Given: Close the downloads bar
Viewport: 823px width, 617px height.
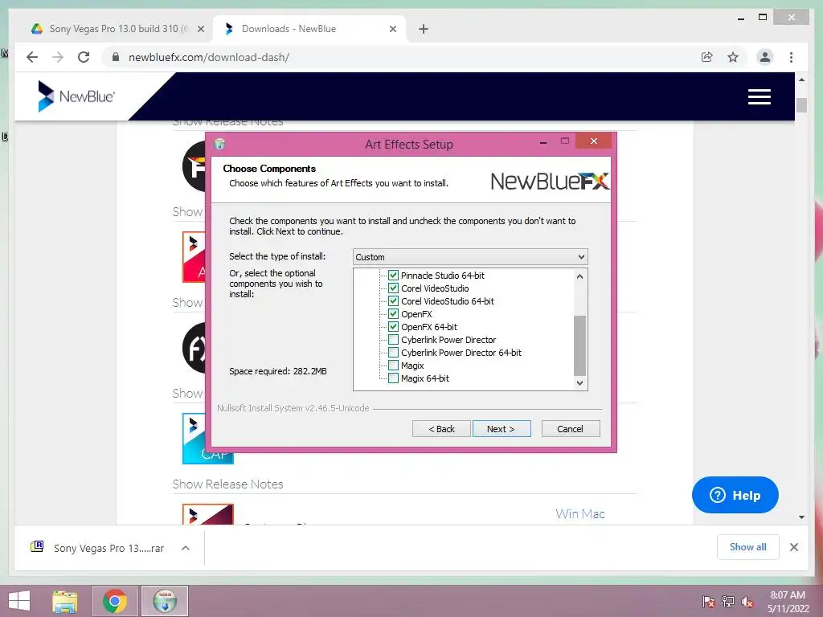Looking at the screenshot, I should tap(793, 547).
